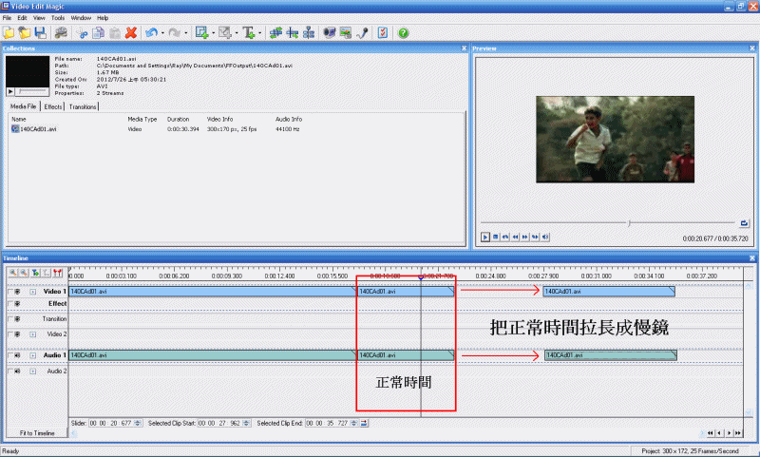Toggle the Video 1 track checkbox

coord(9,292)
